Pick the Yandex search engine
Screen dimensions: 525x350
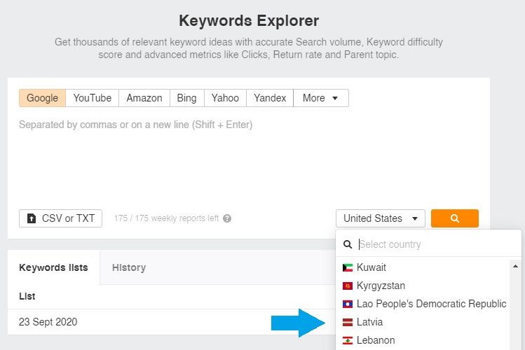[x=270, y=98]
